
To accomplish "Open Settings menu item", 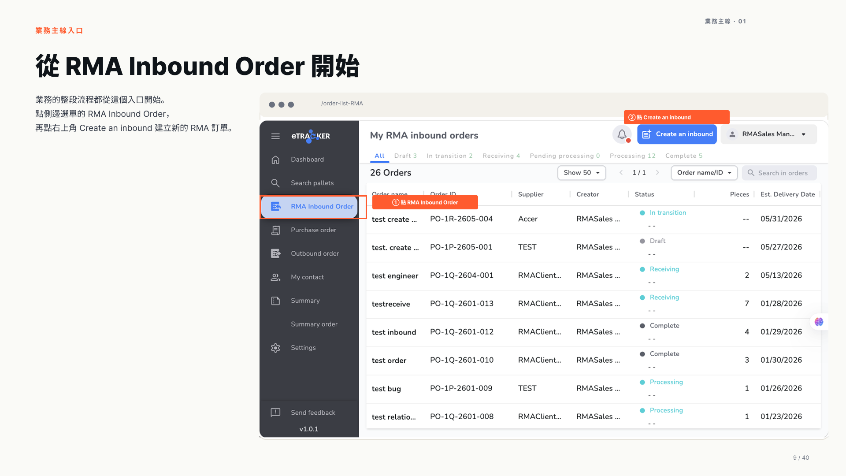I will coord(303,348).
